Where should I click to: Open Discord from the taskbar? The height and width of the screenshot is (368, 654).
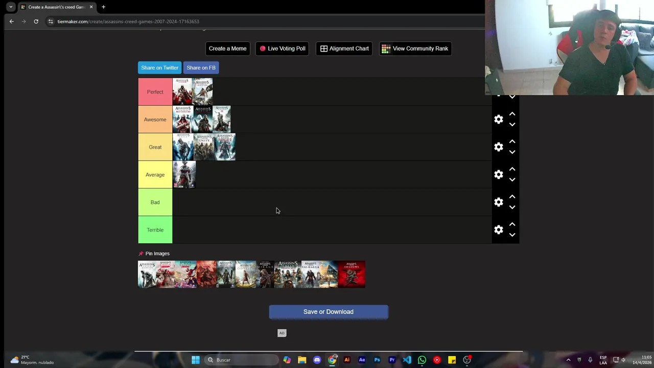(x=317, y=360)
